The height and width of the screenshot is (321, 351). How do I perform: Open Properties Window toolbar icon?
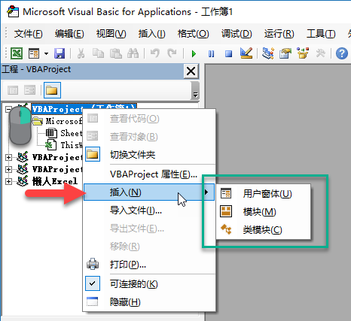tap(285, 53)
